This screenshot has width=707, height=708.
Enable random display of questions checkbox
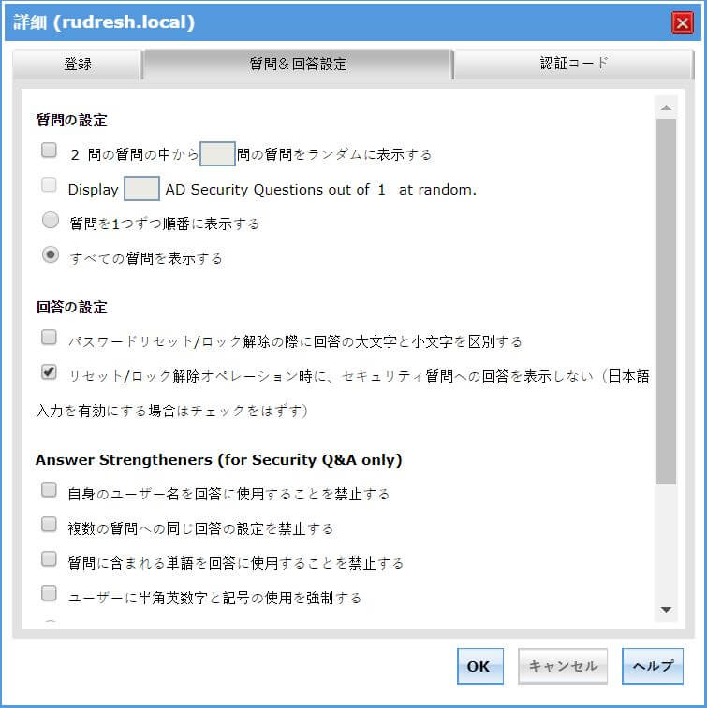coord(50,150)
